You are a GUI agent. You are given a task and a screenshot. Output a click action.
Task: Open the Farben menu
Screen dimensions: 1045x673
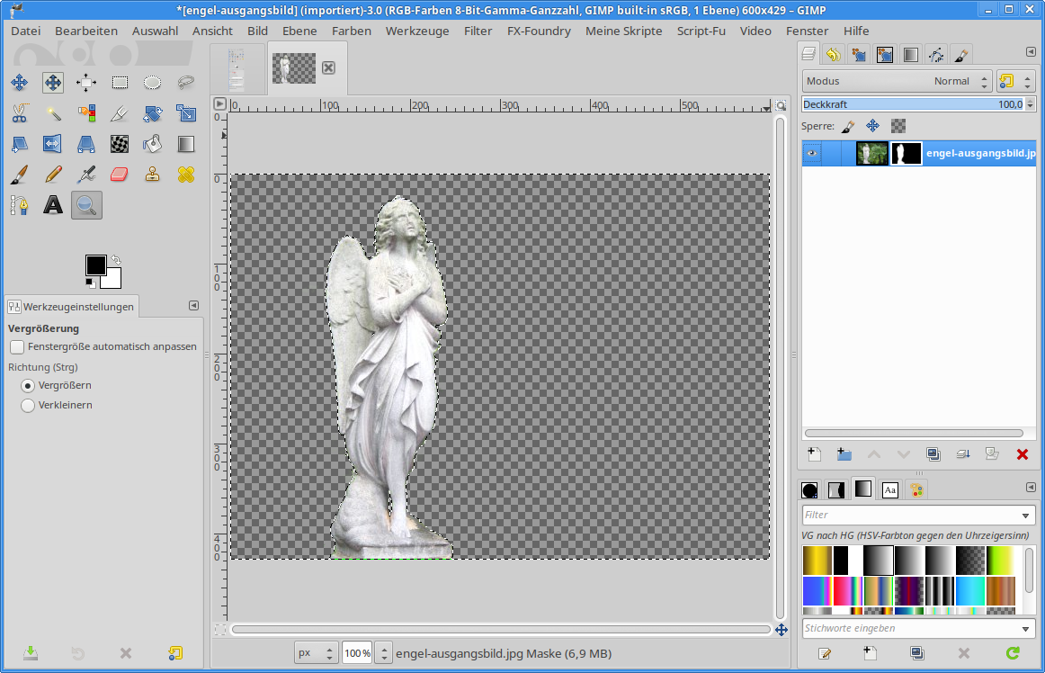point(351,31)
